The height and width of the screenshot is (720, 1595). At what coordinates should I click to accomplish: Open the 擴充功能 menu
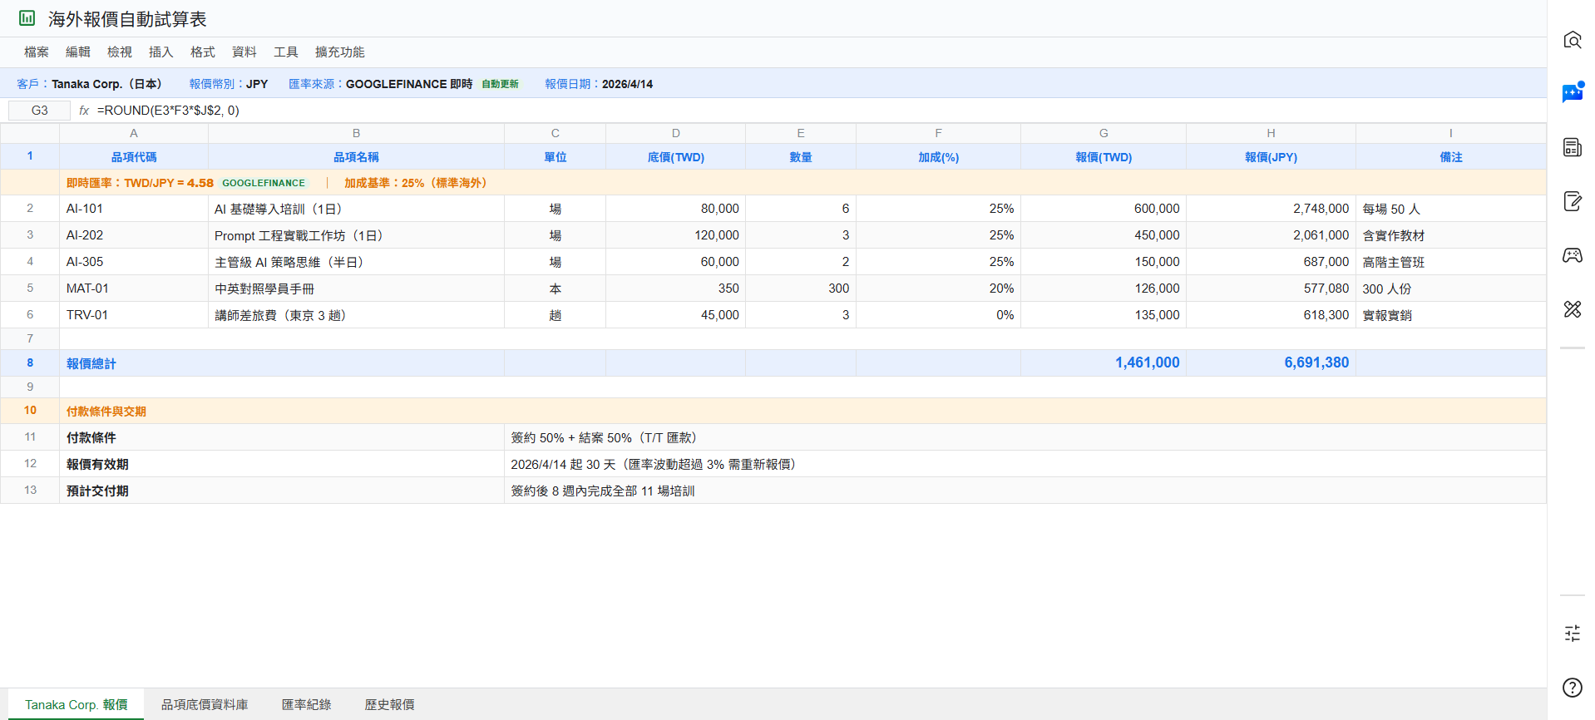tap(340, 52)
